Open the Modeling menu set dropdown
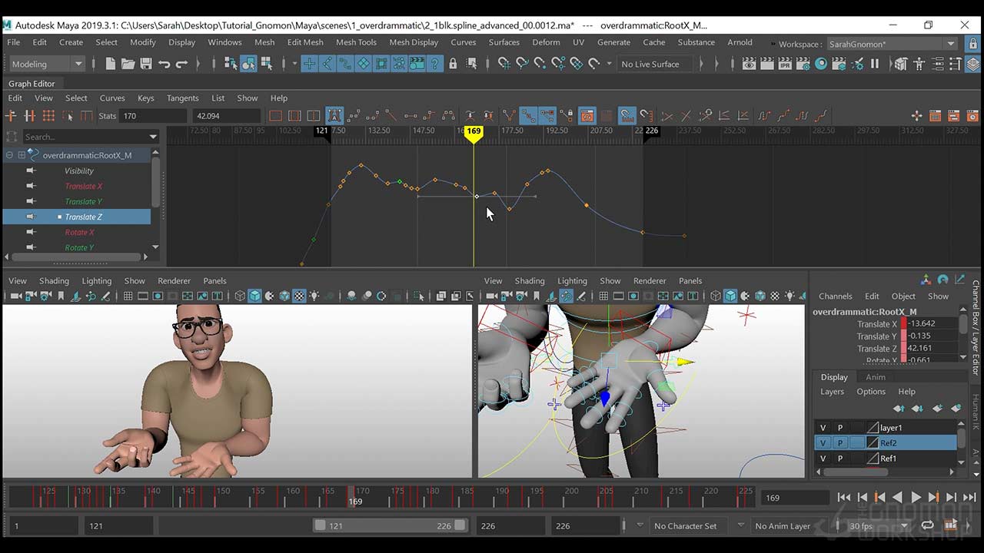 coord(48,64)
